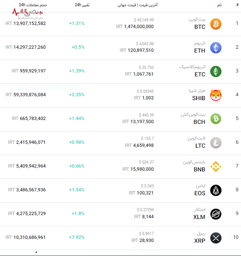Select the Ethereum Classic green icon
This screenshot has width=241, height=256.
coord(216,72)
